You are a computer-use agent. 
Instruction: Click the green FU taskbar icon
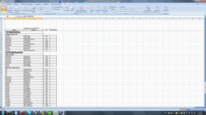pos(49,113)
